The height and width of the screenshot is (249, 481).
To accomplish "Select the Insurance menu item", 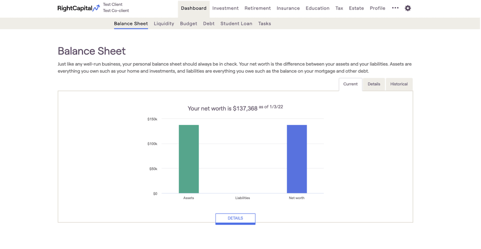I will click(288, 8).
